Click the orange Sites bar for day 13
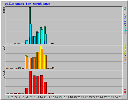Viewport: 128px width, 100px height. click(53, 68)
